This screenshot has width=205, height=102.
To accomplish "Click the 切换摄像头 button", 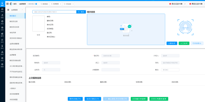I will click(x=197, y=43).
